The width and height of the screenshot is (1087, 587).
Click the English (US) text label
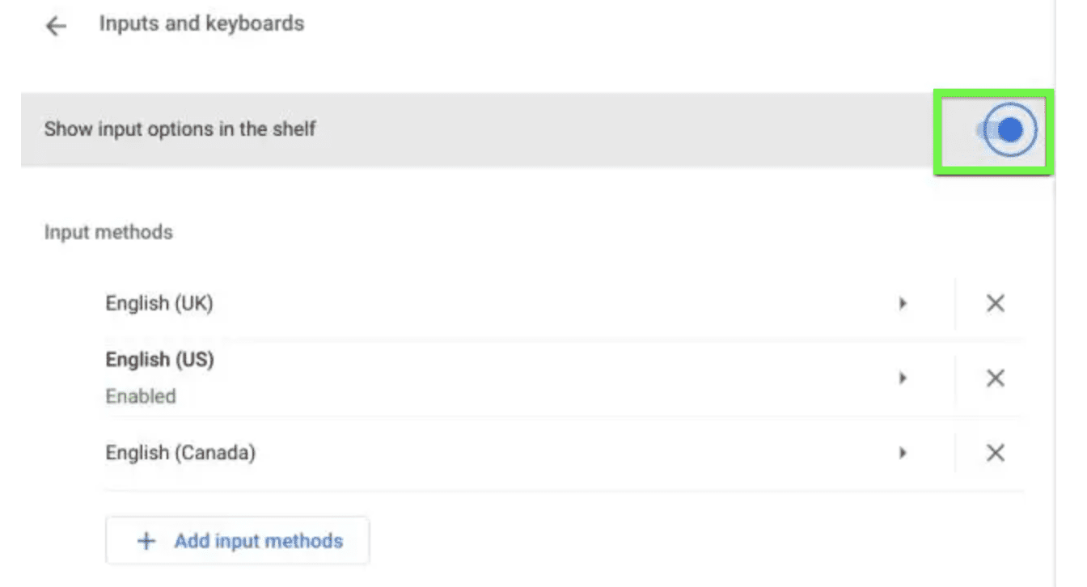click(x=159, y=360)
